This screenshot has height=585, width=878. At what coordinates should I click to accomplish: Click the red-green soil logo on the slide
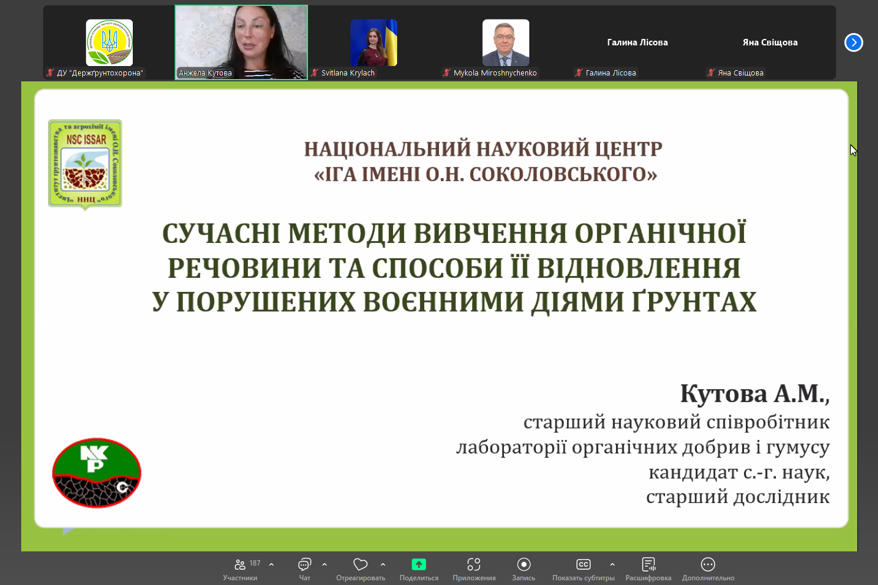(97, 473)
